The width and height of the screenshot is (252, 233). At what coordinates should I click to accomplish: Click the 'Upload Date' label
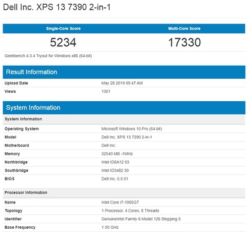(x=16, y=83)
